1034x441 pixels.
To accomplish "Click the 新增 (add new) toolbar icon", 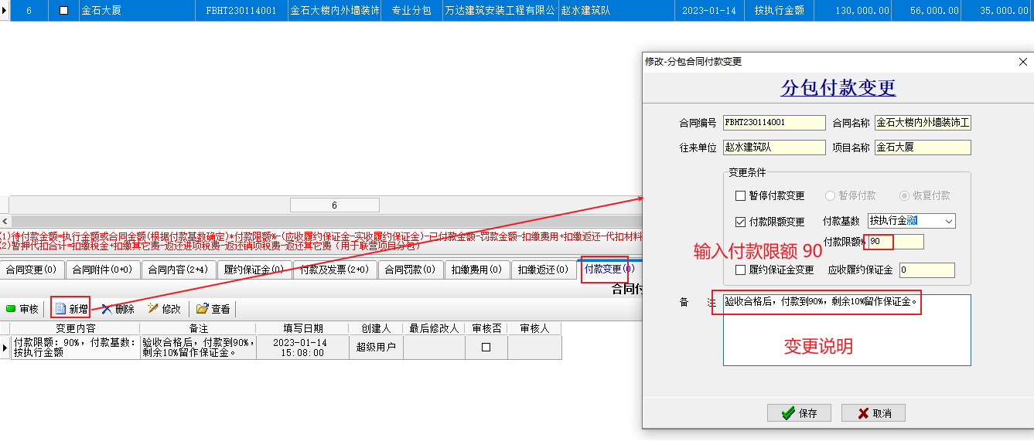I will pyautogui.click(x=61, y=309).
